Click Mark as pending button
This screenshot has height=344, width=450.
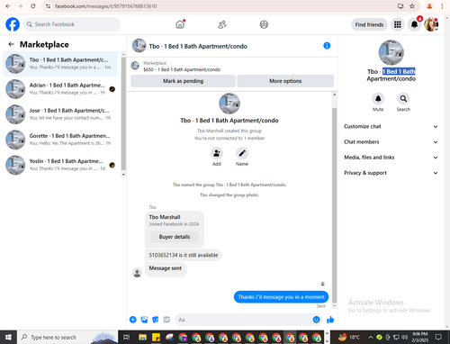pyautogui.click(x=183, y=81)
